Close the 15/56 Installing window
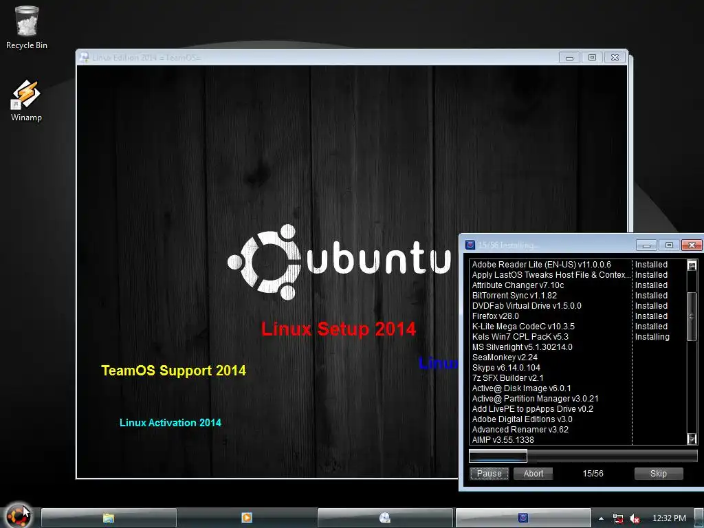The image size is (704, 528). coord(692,245)
